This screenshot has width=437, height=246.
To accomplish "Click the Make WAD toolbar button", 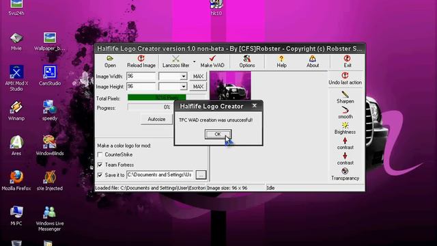I will [212, 61].
